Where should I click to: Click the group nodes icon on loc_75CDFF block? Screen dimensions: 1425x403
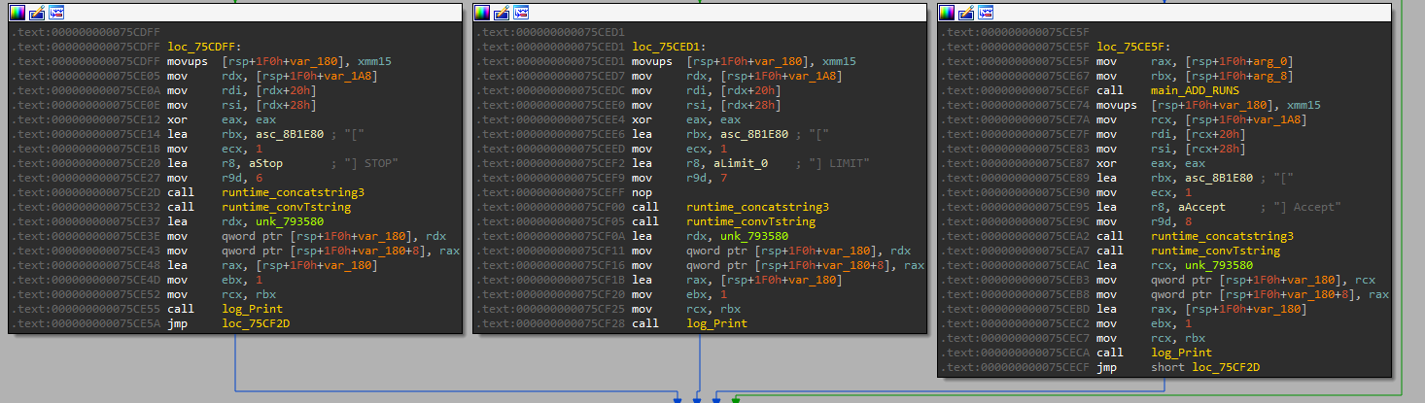coord(56,13)
